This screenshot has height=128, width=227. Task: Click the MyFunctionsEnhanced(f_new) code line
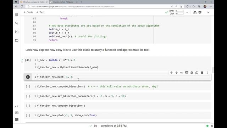68,67
